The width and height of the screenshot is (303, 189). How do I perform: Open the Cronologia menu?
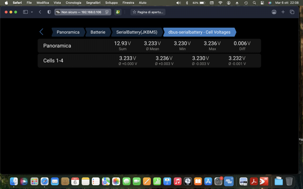click(x=73, y=3)
